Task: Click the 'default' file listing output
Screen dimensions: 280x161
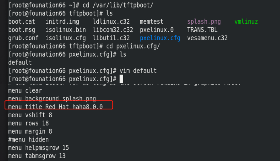Action: click(20, 62)
